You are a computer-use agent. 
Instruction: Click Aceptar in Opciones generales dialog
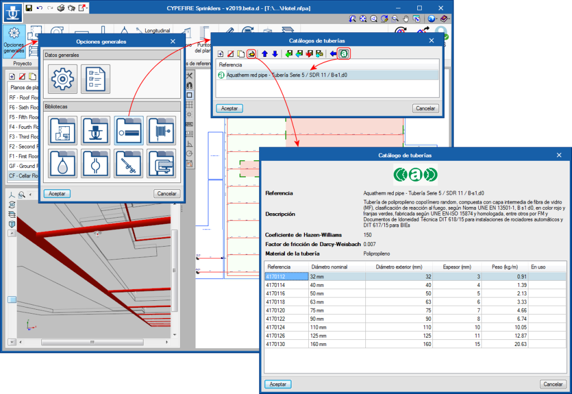(57, 194)
